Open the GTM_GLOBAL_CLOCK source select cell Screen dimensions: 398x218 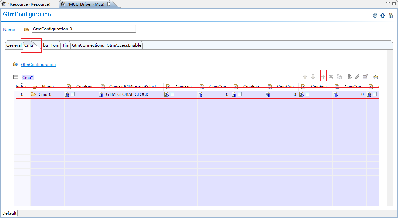click(131, 94)
